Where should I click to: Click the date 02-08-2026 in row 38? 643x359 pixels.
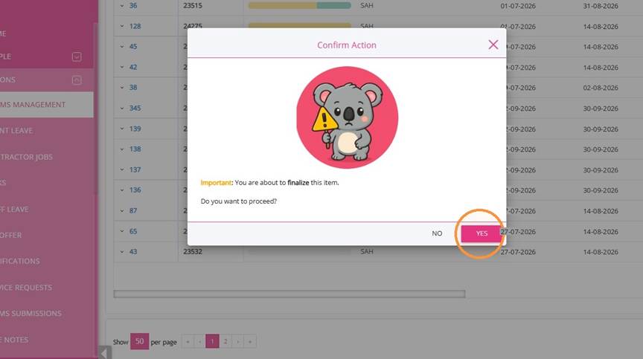601,88
